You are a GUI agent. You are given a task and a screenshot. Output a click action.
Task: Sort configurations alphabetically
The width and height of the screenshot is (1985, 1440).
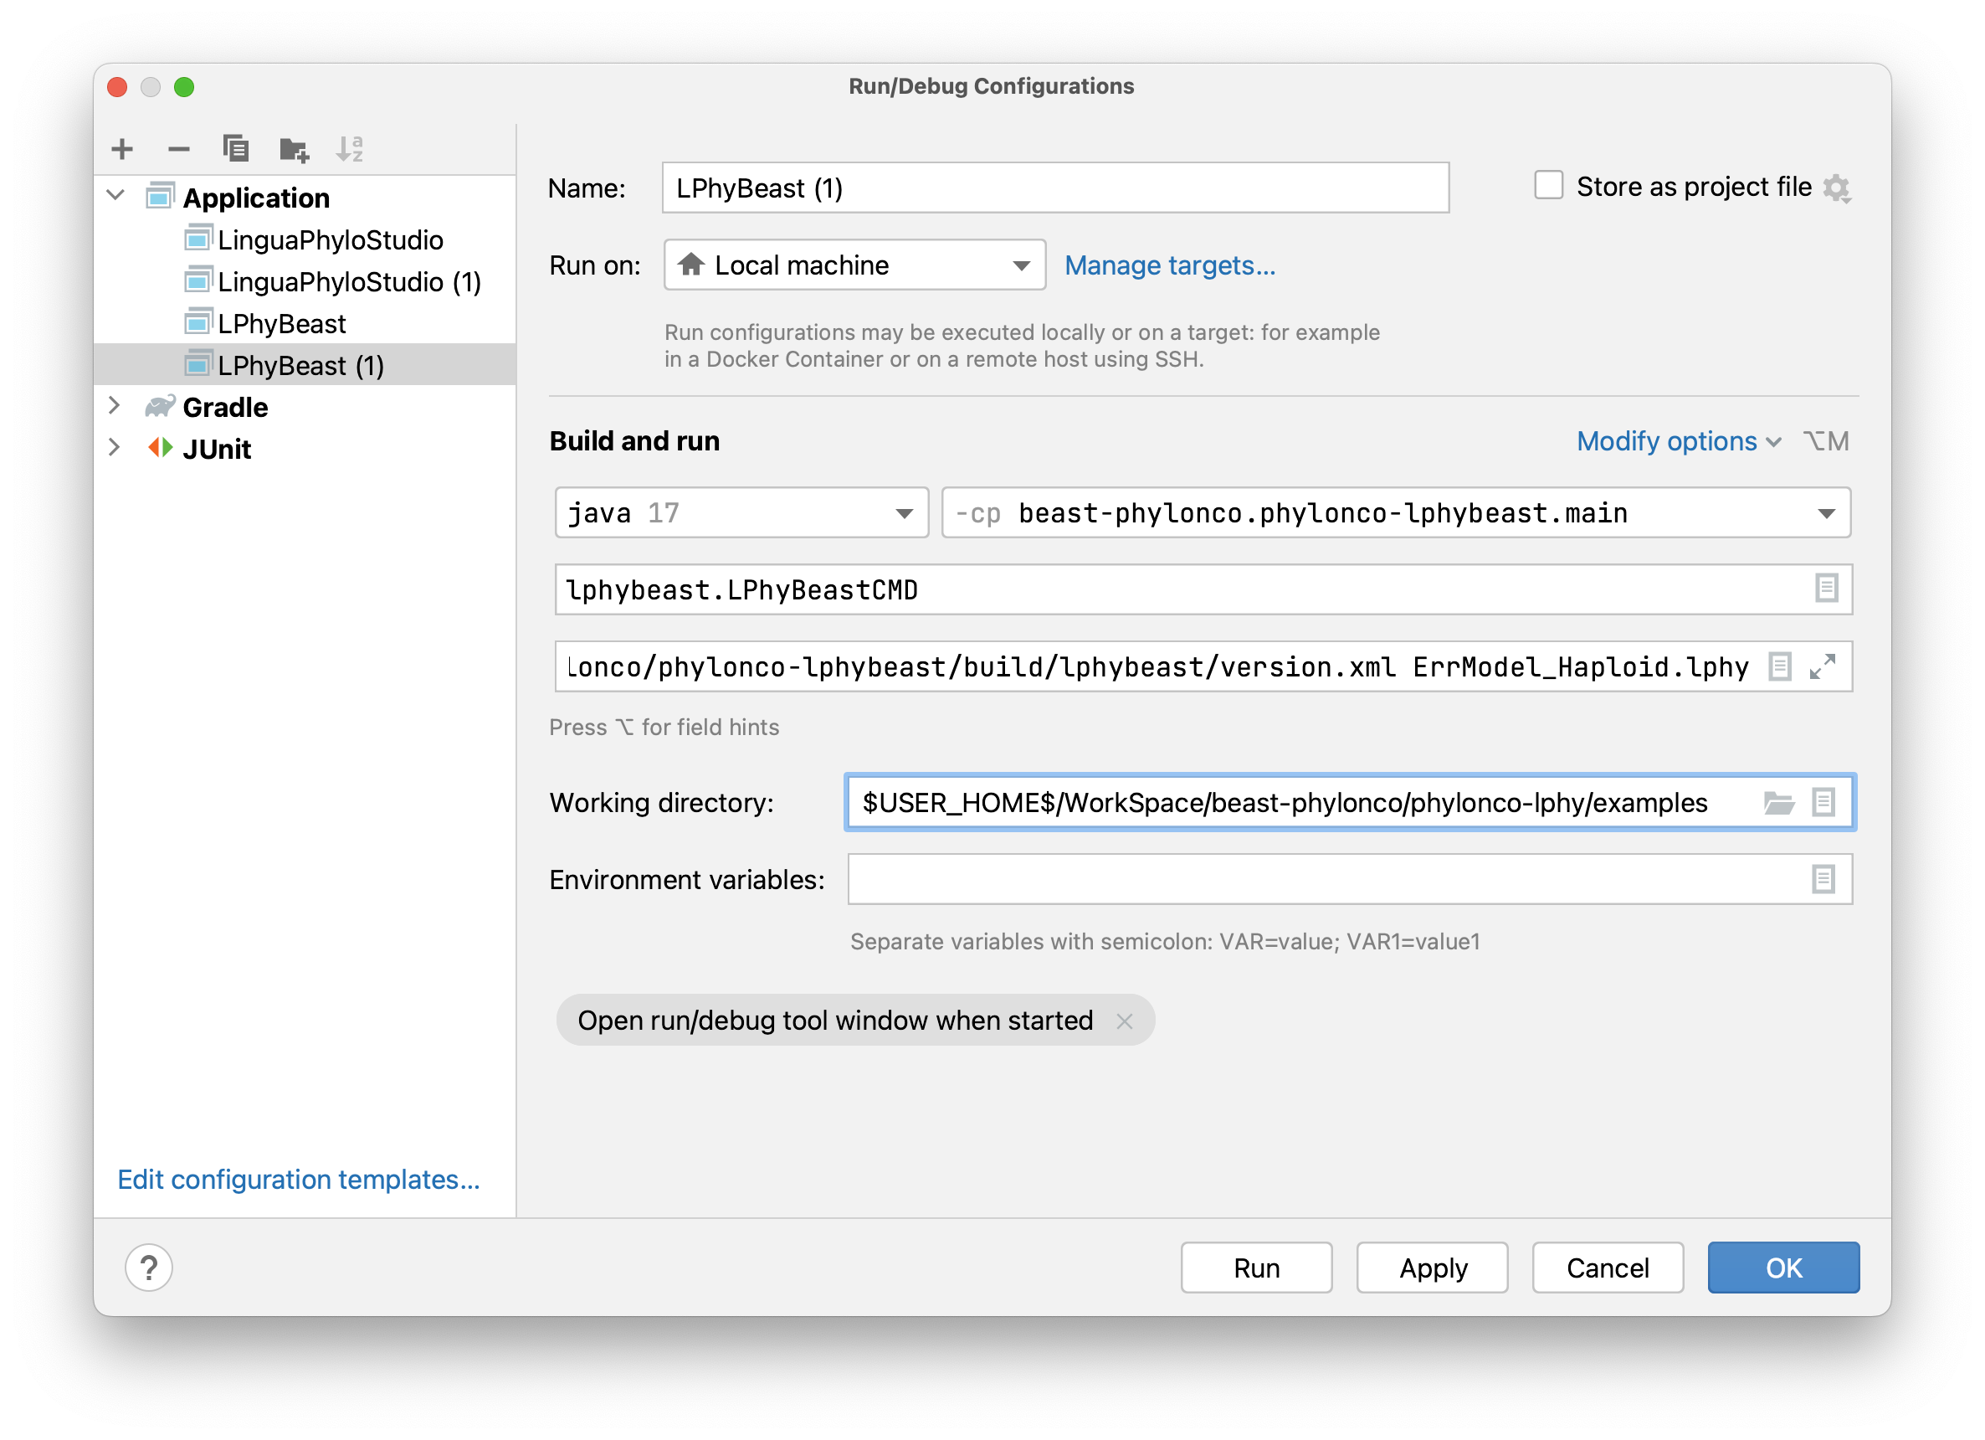click(x=349, y=150)
